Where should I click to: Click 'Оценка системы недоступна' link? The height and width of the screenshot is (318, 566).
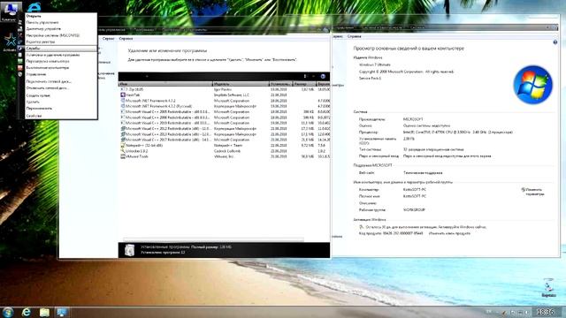coord(426,125)
